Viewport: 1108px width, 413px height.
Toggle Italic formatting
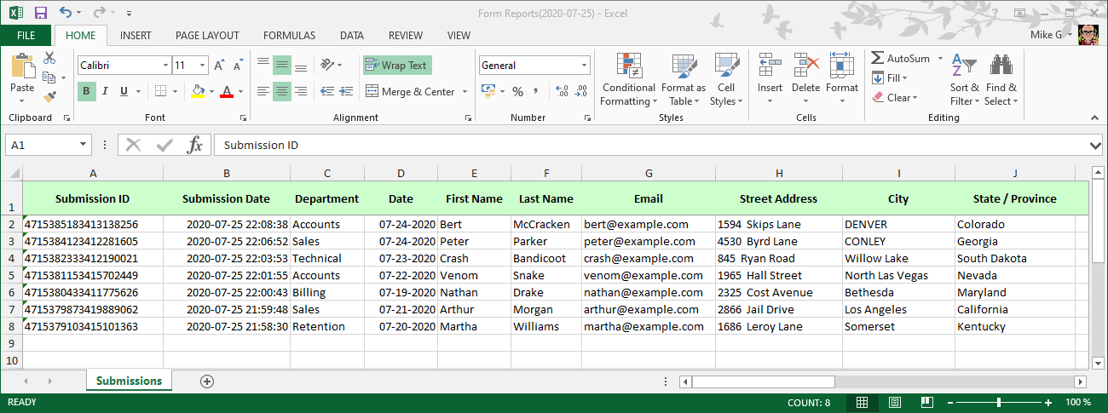(106, 91)
